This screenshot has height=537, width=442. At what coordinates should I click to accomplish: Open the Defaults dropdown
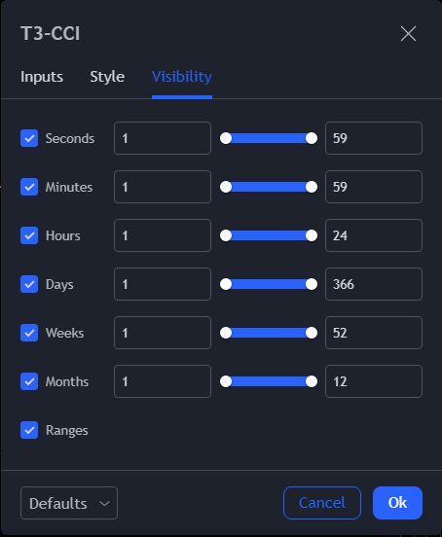[69, 503]
